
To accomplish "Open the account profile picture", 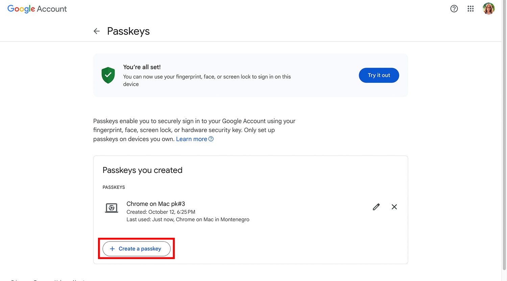I will (488, 9).
